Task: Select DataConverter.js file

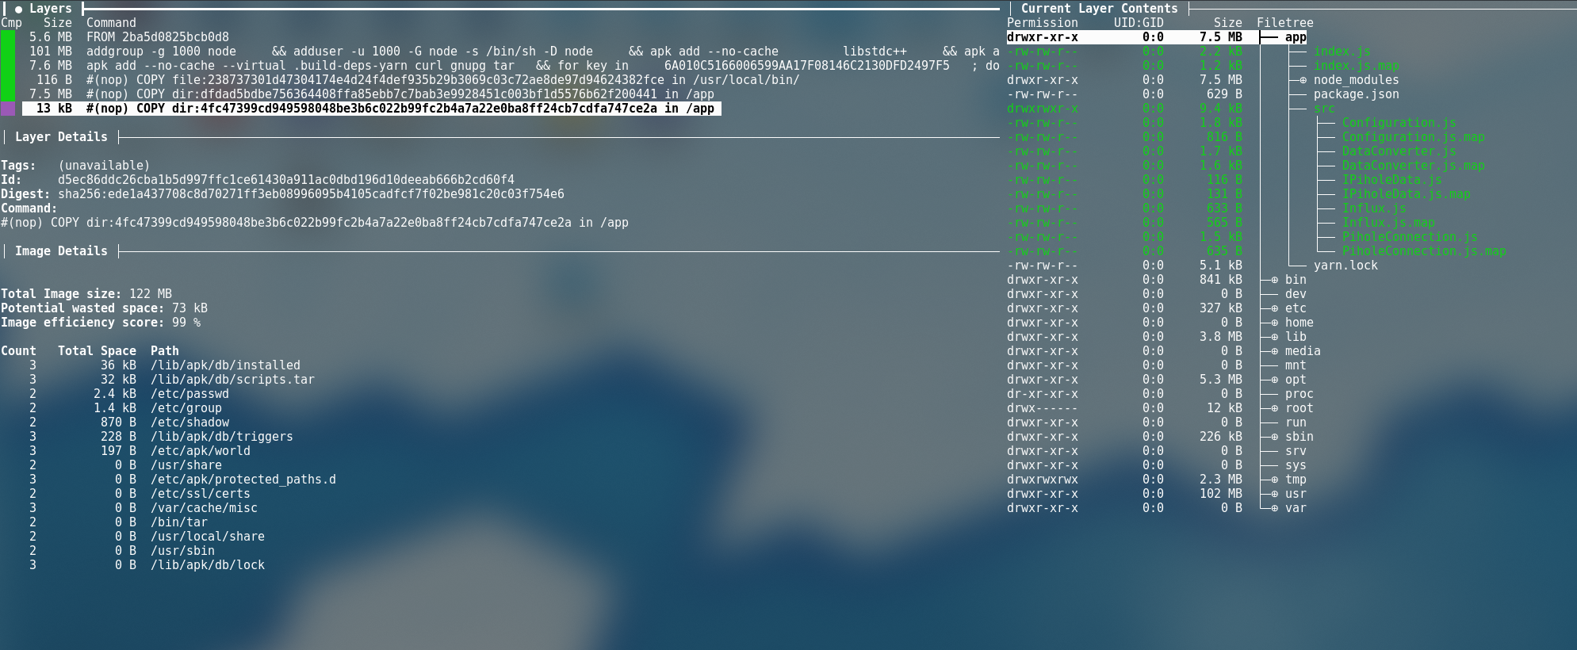Action: (1399, 151)
